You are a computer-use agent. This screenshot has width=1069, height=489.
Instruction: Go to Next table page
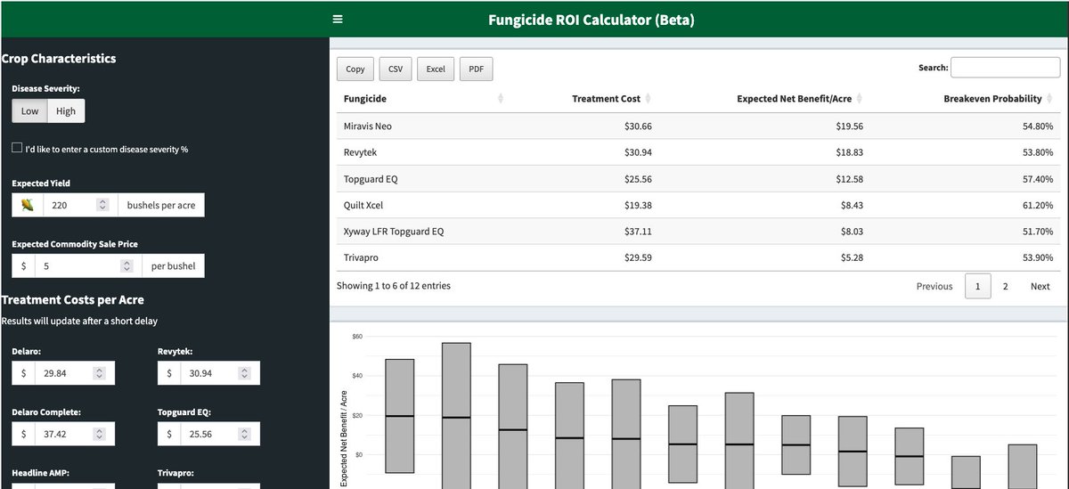pyautogui.click(x=1040, y=286)
